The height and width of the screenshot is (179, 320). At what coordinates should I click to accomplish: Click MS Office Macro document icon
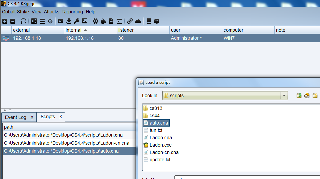111,21
